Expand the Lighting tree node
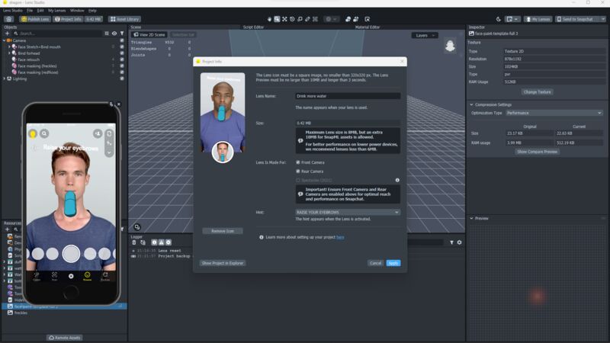 [5, 79]
